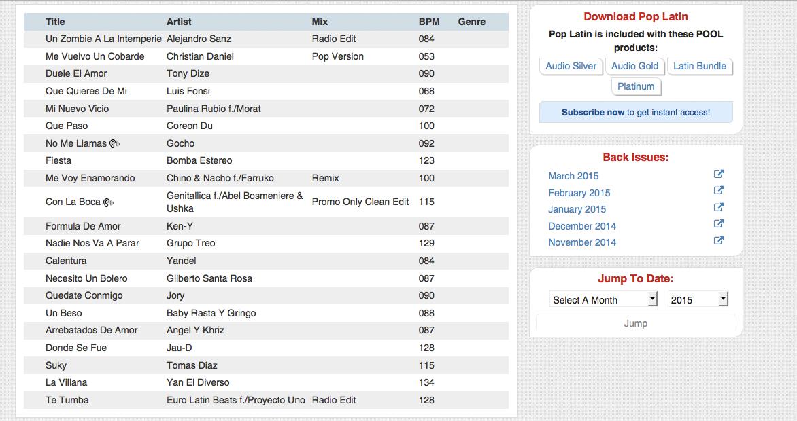Play audio preview for No Me Llamas
The image size is (797, 421).
point(115,144)
